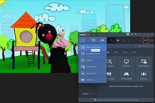This screenshot has height=103, width=155.
Task: Open the output folder icon in title bar
Action: click(132, 34)
